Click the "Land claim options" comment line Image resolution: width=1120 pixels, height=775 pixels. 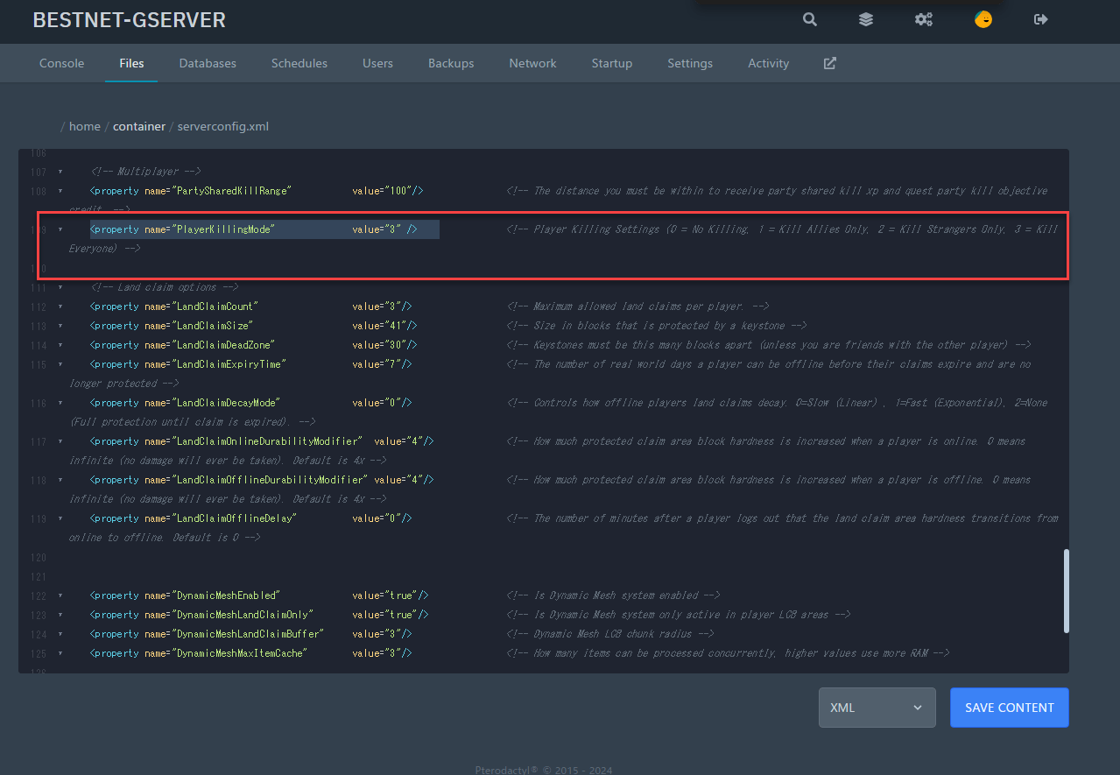tap(165, 287)
